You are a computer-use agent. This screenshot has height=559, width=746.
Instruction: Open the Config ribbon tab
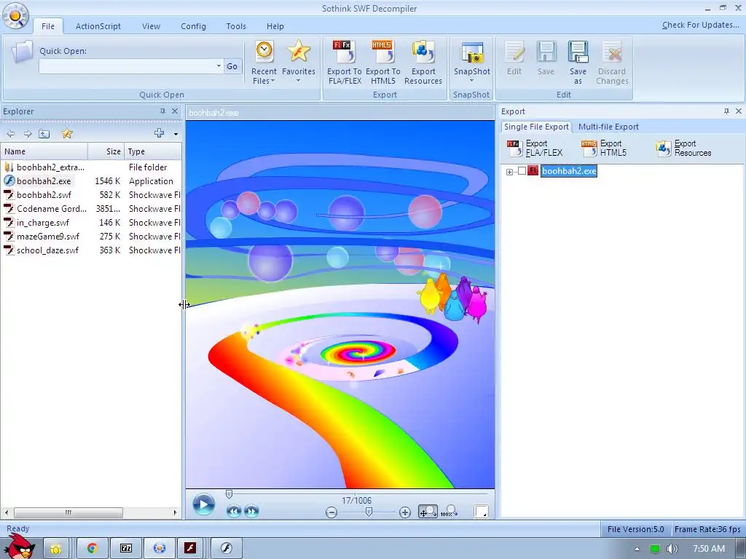click(193, 26)
